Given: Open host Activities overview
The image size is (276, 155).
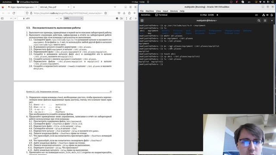Looking at the screenshot, I should pyautogui.click(x=7, y=2).
